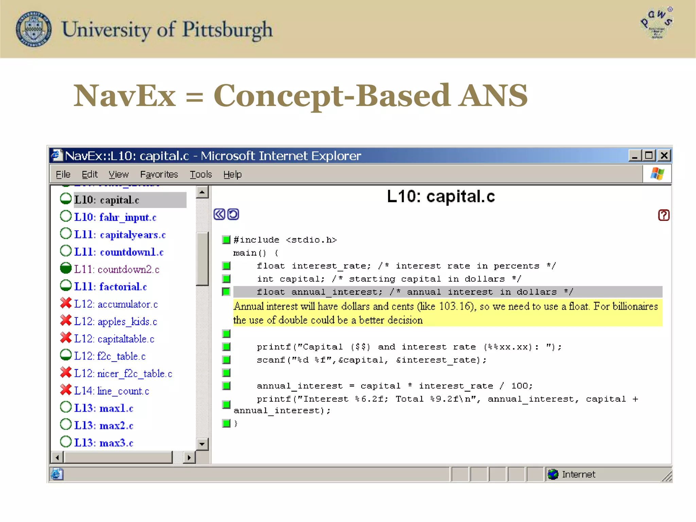Open the red question mark help icon
This screenshot has width=696, height=522.
tap(664, 215)
